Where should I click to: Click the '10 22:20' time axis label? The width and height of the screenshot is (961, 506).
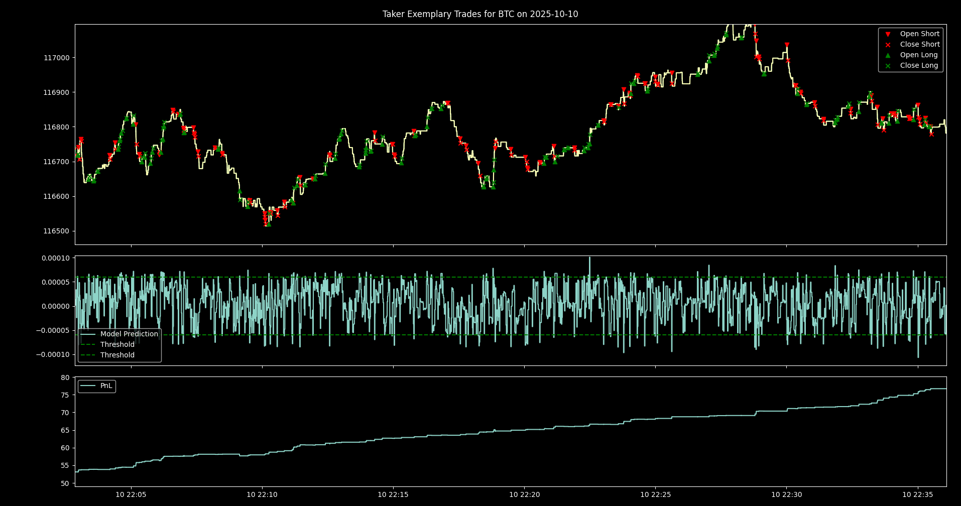point(524,494)
